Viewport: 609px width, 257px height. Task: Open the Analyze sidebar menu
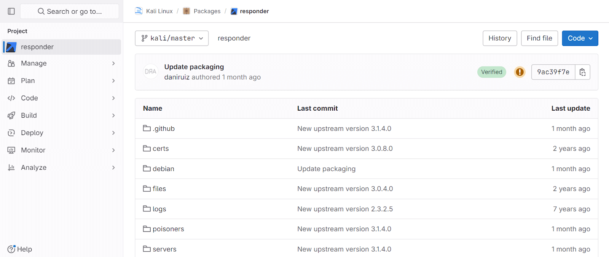tap(62, 167)
